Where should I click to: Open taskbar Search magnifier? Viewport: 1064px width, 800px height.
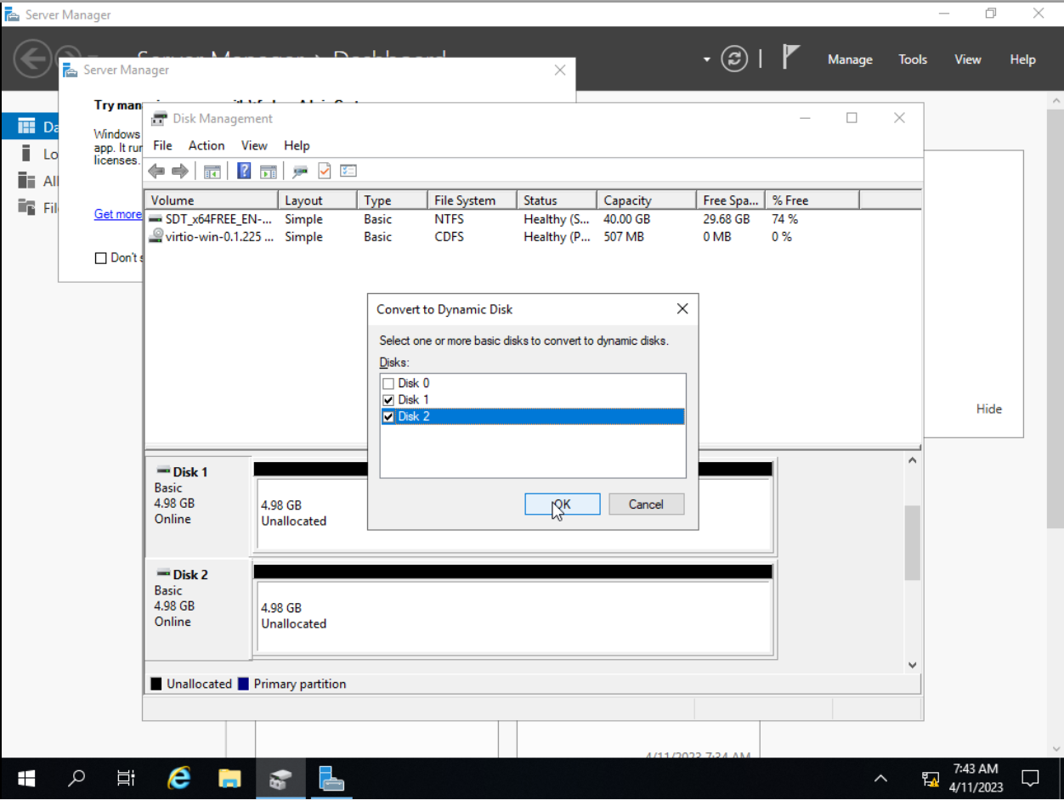[76, 778]
